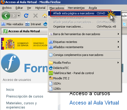Click the Ministerio de Educación banner

click(x=39, y=44)
